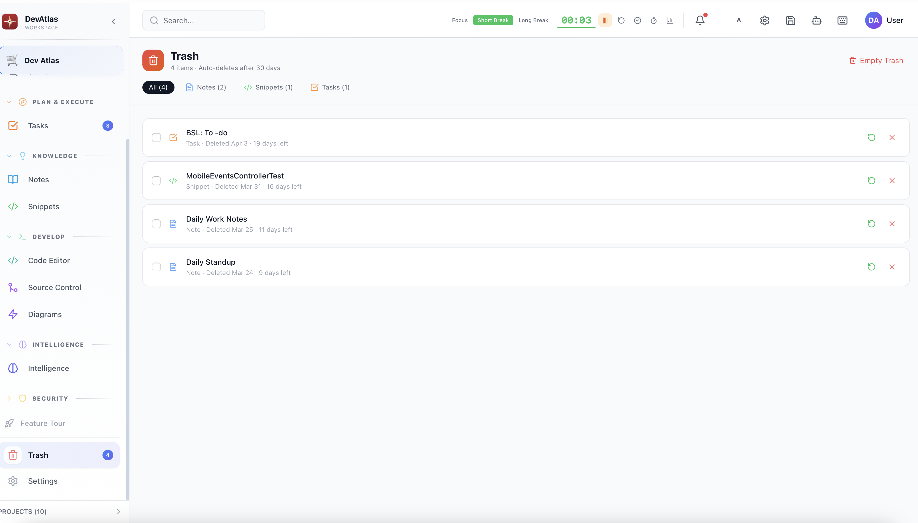Collapse the Plan & Execute section
918x523 pixels.
click(9, 102)
